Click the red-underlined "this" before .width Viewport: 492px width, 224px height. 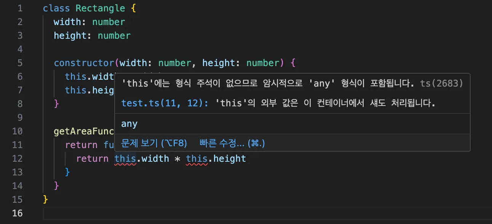coord(125,158)
